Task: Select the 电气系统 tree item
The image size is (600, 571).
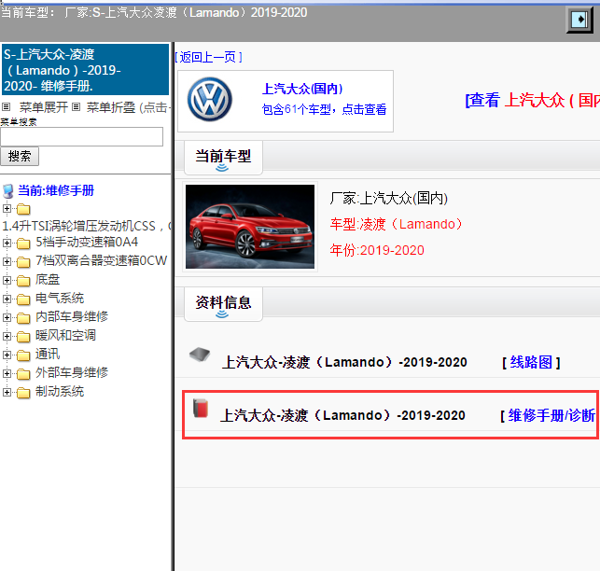Action: tap(60, 299)
